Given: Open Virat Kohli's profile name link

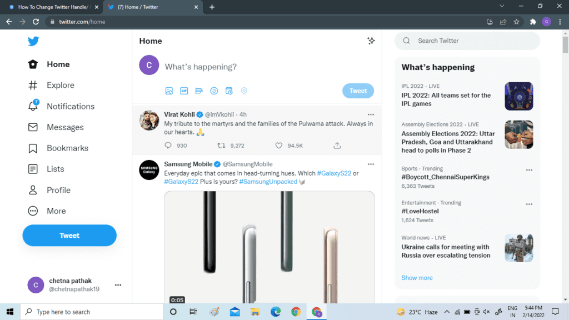Looking at the screenshot, I should click(179, 114).
